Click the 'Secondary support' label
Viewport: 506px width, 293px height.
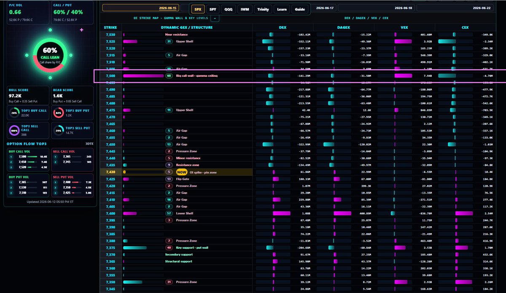tap(179, 255)
